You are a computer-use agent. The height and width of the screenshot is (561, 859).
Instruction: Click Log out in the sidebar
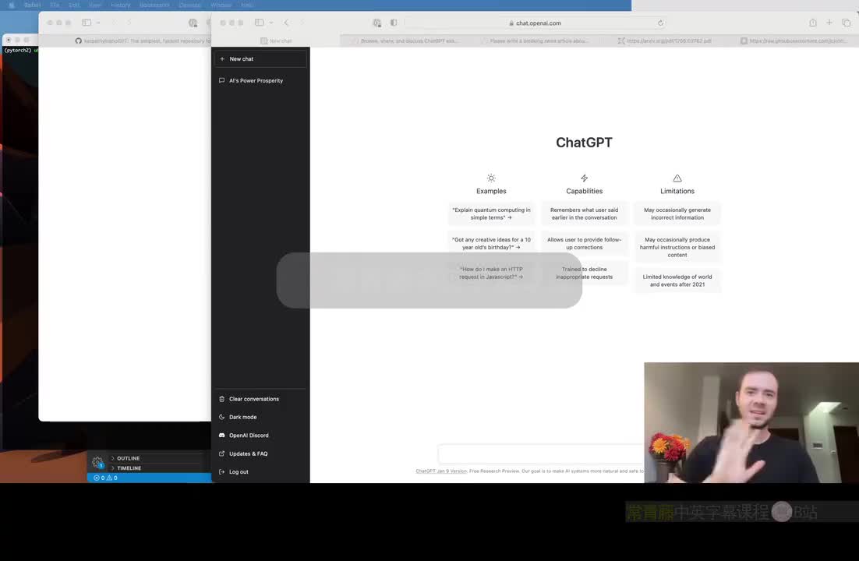tap(260, 471)
